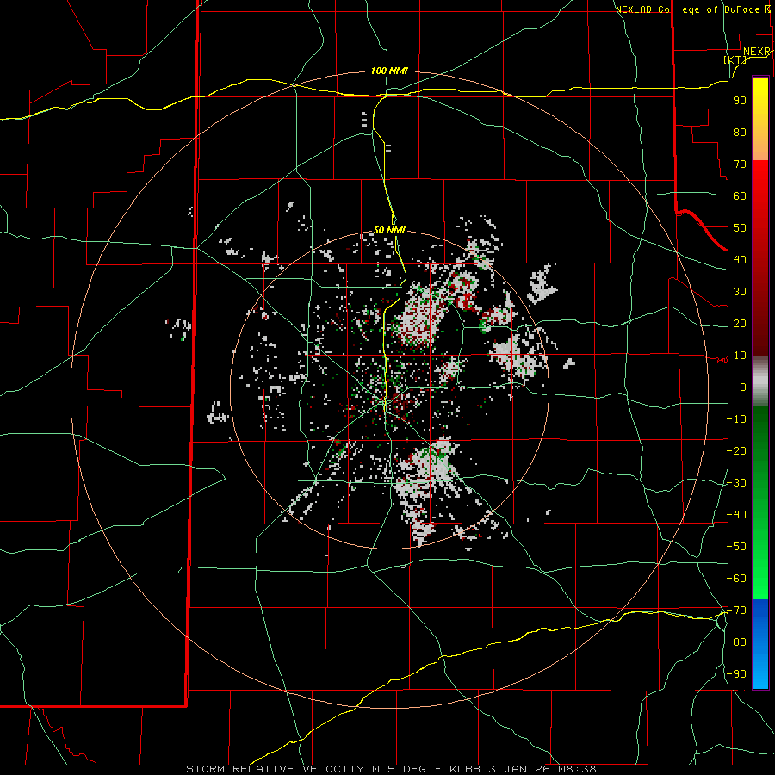Pick the blue segment at bottom of color bar
Screen dimensions: 775x775
[x=760, y=644]
